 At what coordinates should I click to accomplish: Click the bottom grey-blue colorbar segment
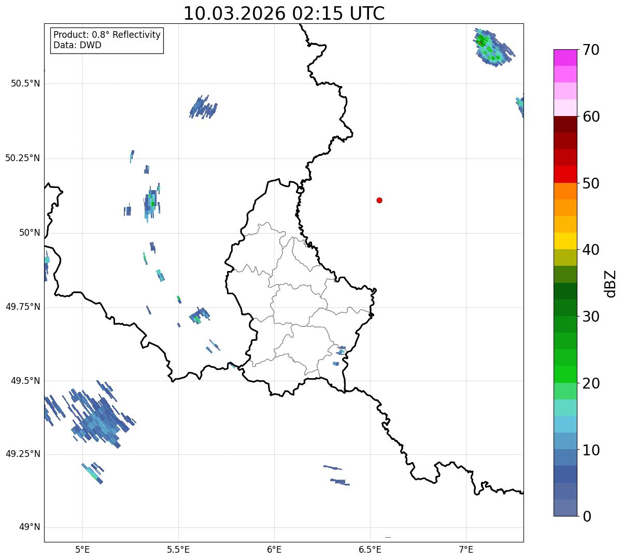(565, 508)
